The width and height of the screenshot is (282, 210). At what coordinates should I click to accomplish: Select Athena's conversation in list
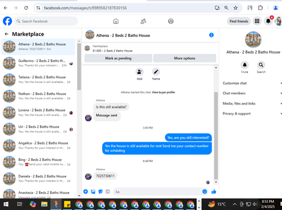click(x=38, y=47)
